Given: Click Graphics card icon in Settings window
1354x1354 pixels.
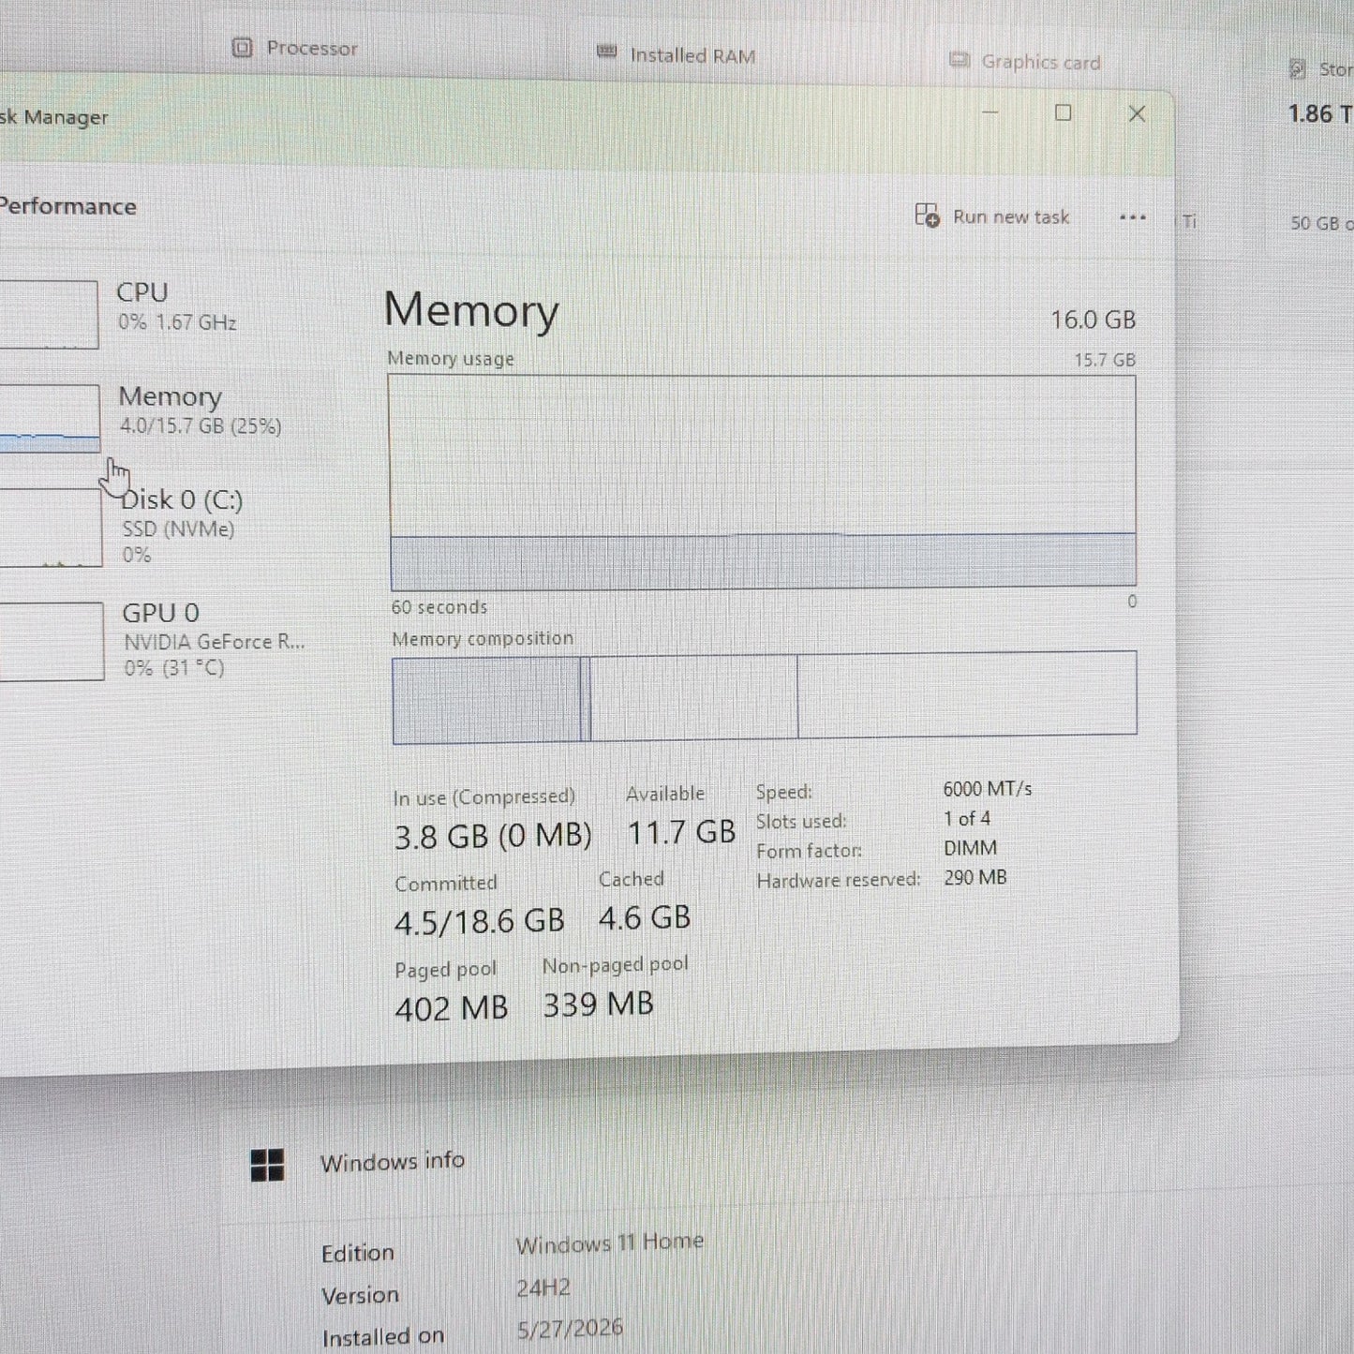Looking at the screenshot, I should pos(959,60).
